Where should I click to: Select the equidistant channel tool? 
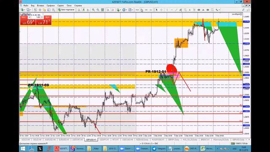point(181,10)
